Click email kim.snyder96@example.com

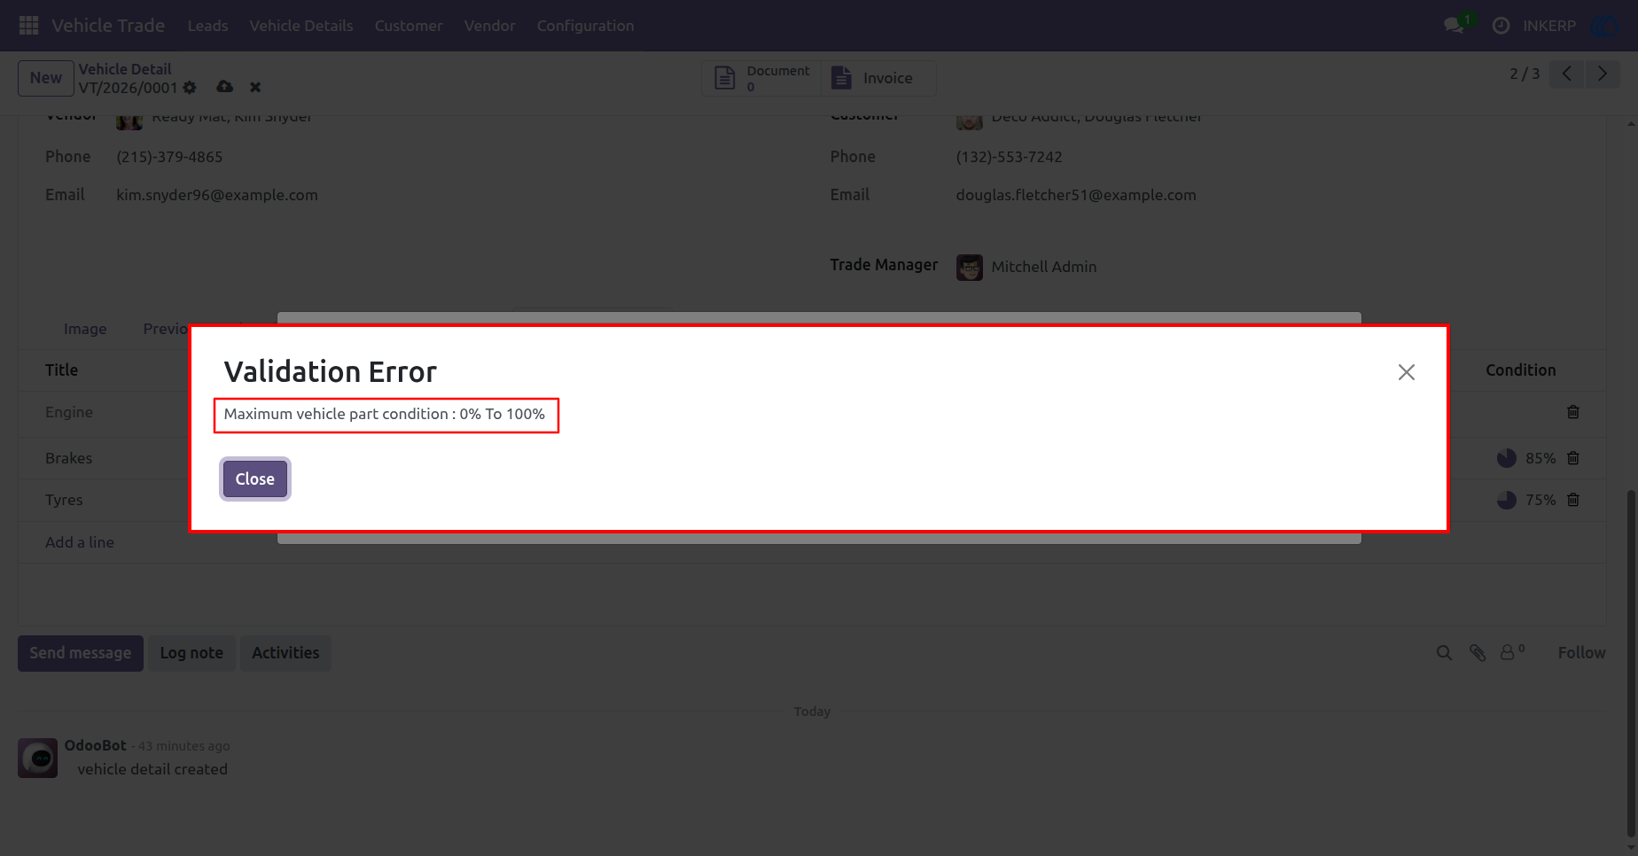(x=217, y=195)
